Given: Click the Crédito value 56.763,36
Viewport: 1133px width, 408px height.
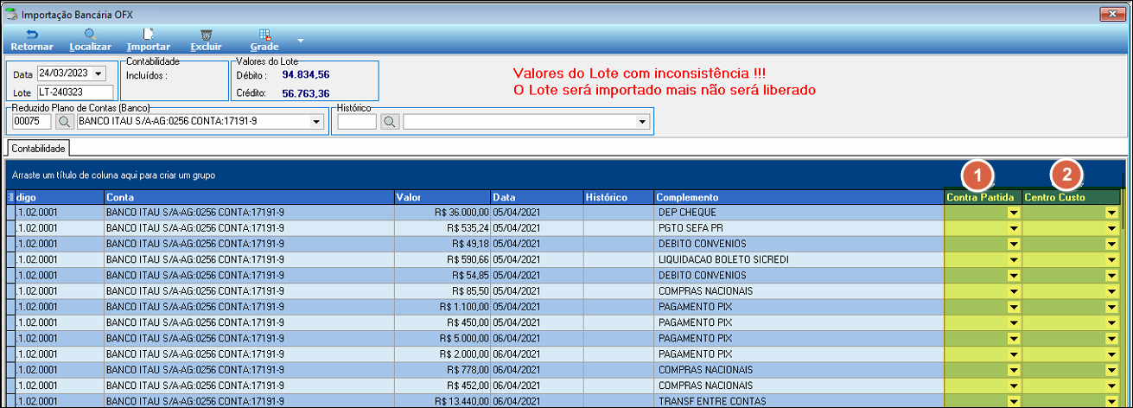Looking at the screenshot, I should click(x=305, y=92).
